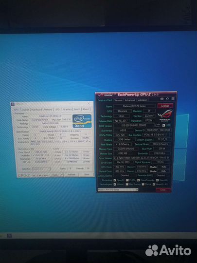Switch to the Graphics Card tab in GPU-Z
Image resolution: width=197 pixels, height=263 pixels.
coord(105,100)
